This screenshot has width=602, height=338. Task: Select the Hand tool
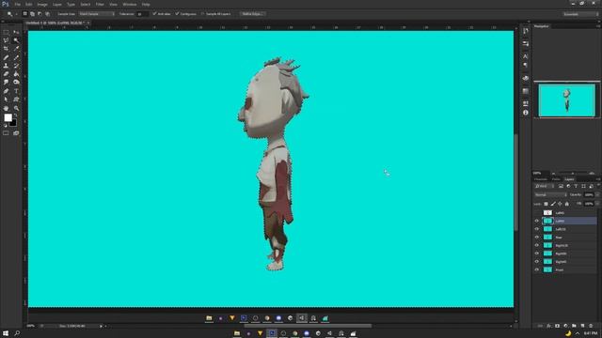6,109
